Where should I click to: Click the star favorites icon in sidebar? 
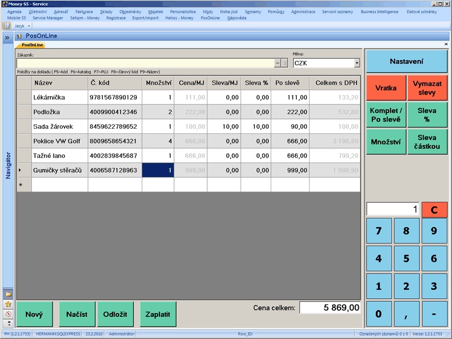click(x=8, y=304)
